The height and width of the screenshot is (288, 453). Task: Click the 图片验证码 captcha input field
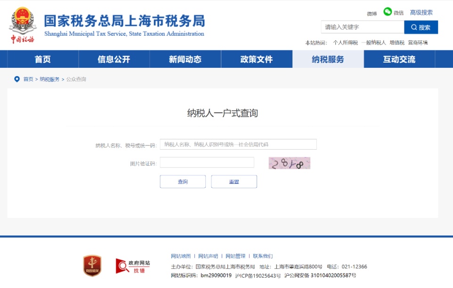click(207, 162)
